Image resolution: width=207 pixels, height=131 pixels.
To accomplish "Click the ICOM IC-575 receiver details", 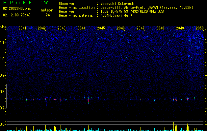I will 132,11.
